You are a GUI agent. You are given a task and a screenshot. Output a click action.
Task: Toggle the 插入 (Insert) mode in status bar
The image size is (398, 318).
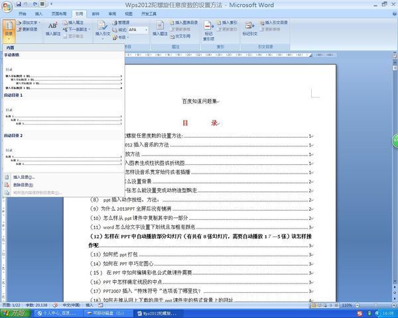(x=90, y=305)
